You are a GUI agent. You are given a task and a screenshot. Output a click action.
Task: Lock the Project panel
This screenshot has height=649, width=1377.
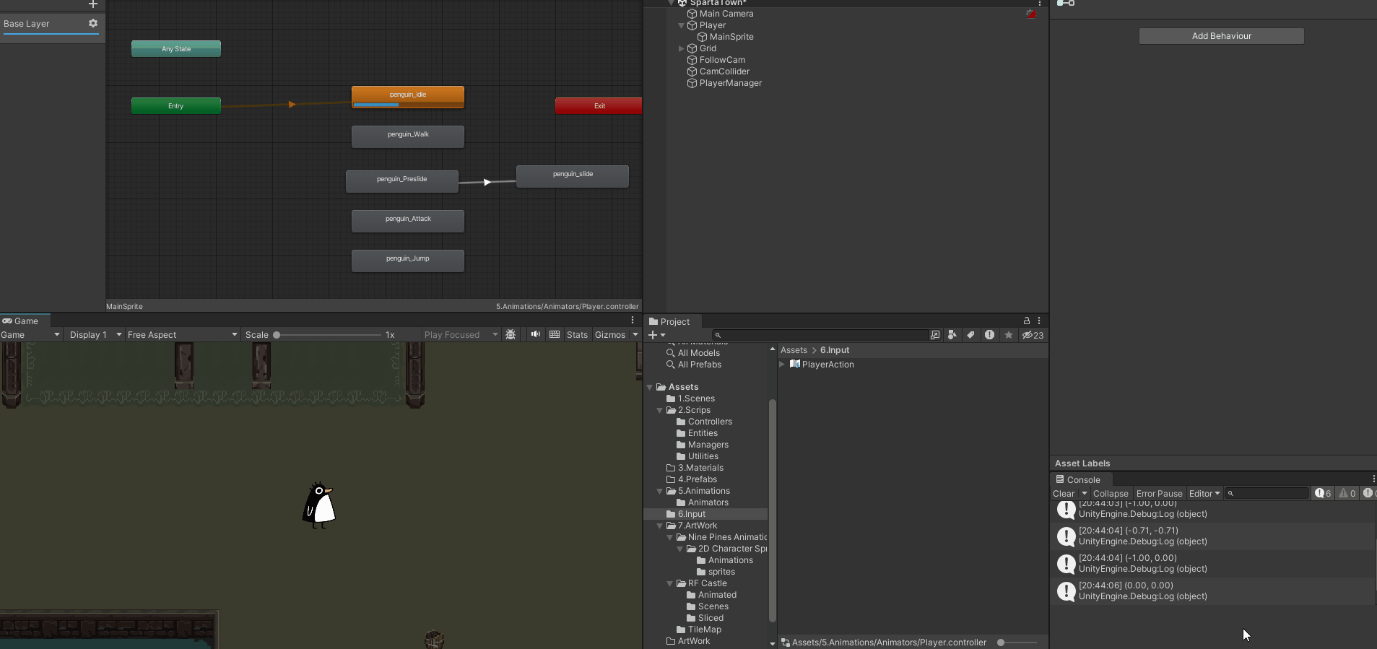pos(1026,321)
